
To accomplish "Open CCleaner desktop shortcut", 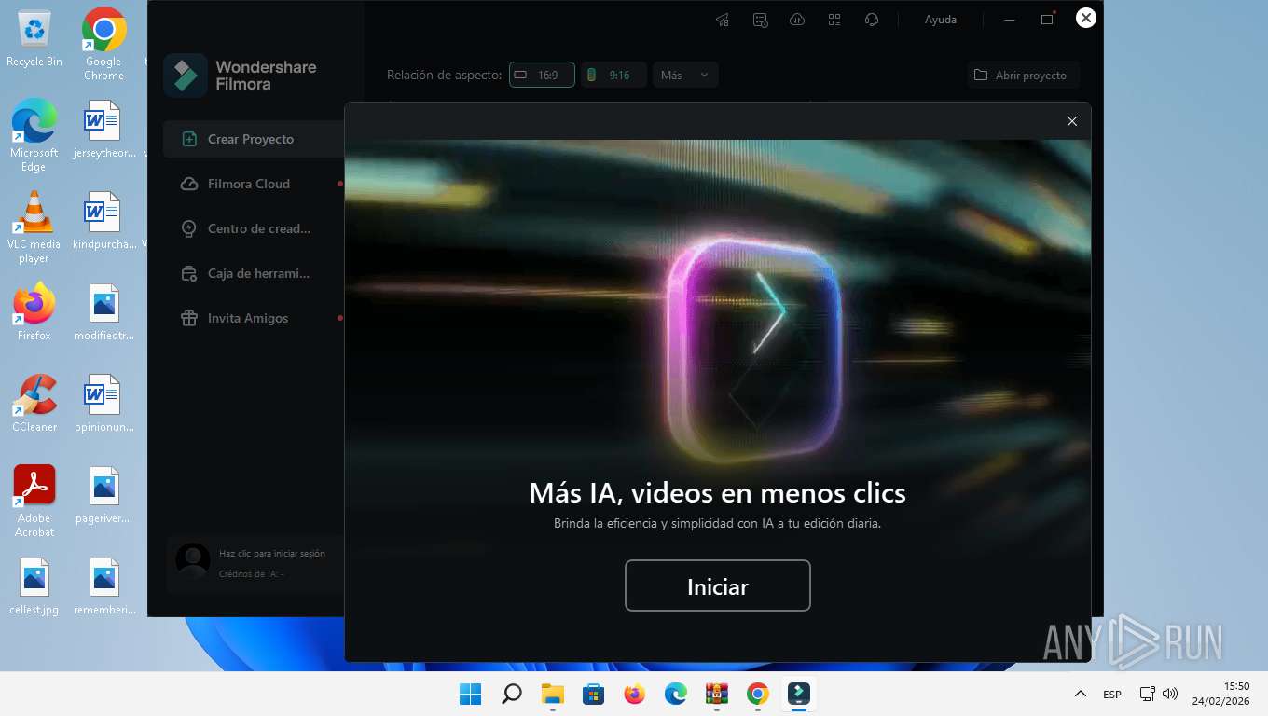I will tap(34, 403).
